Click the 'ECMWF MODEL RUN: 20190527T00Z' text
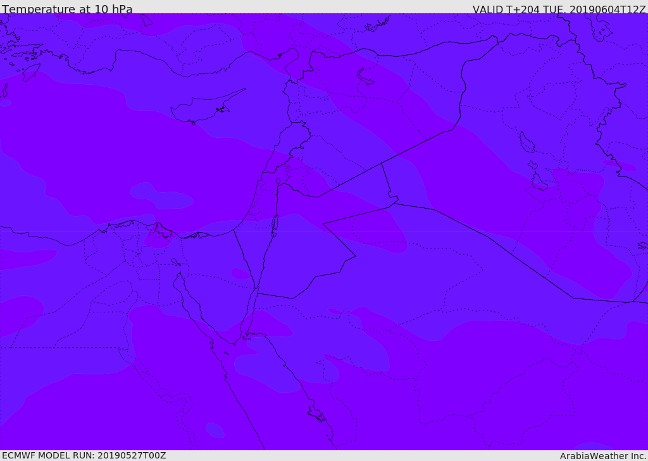This screenshot has width=648, height=461. click(84, 455)
